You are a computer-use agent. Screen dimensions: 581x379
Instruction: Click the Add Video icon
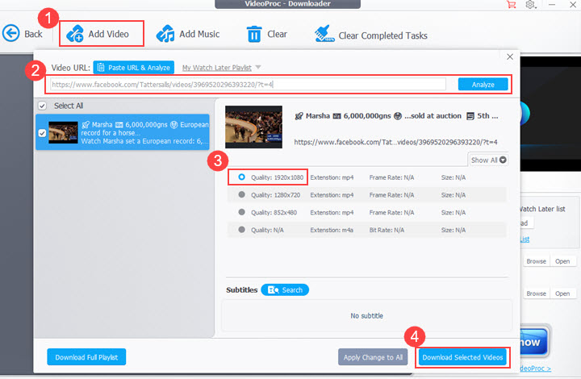(76, 34)
